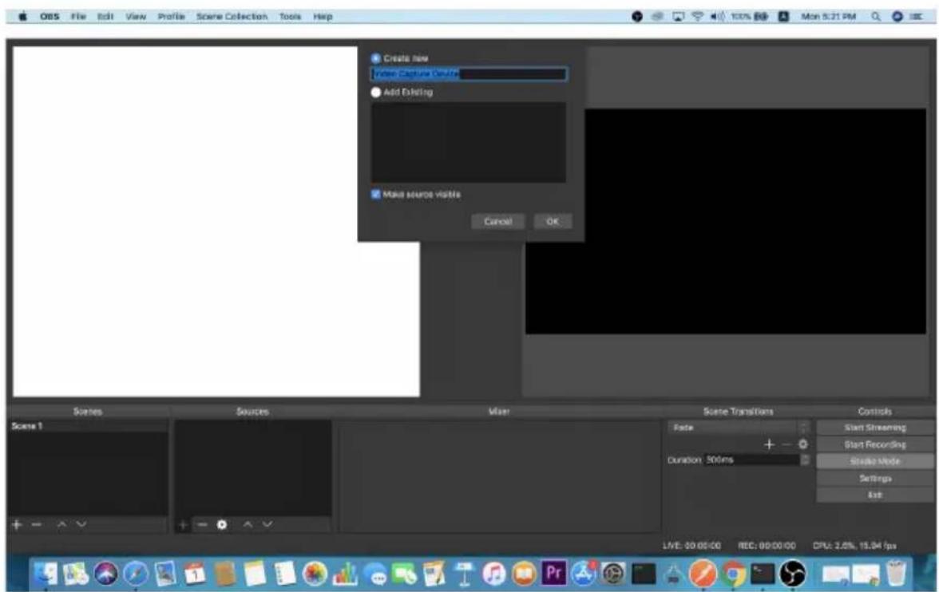Click the LIVE 00:00:00 status text

click(691, 545)
